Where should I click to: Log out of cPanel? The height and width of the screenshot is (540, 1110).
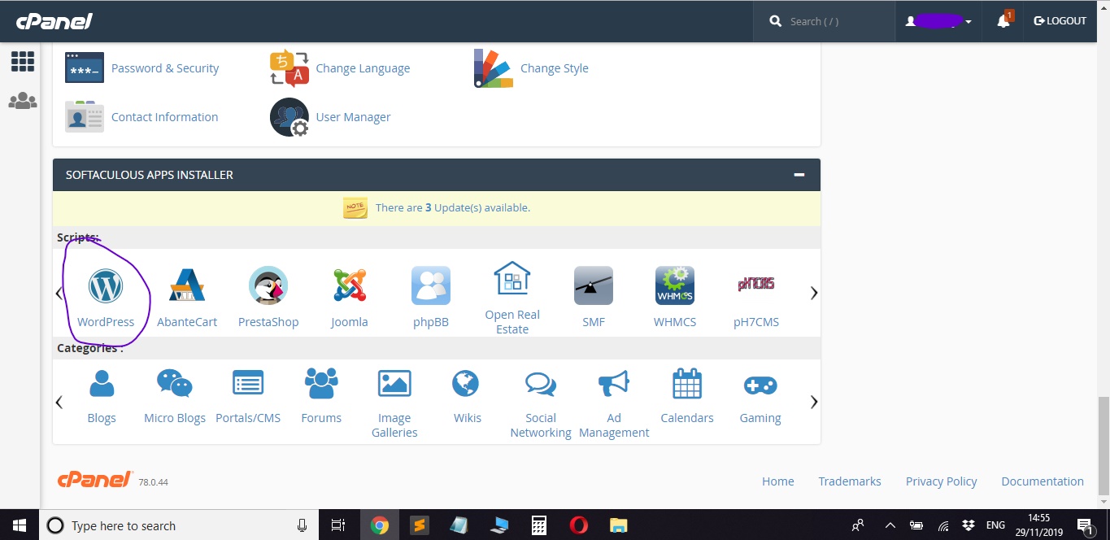[x=1060, y=21]
